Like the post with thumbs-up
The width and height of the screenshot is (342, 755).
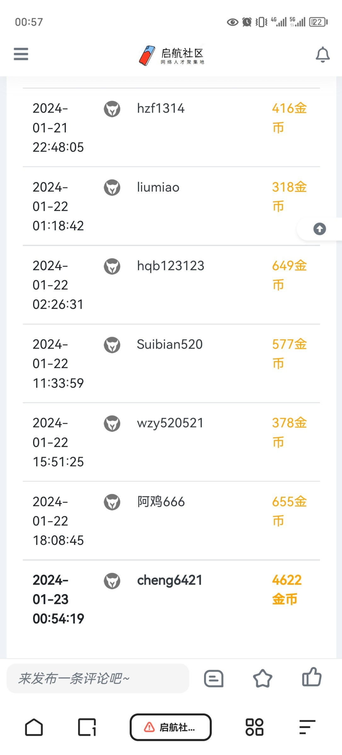[x=311, y=678]
